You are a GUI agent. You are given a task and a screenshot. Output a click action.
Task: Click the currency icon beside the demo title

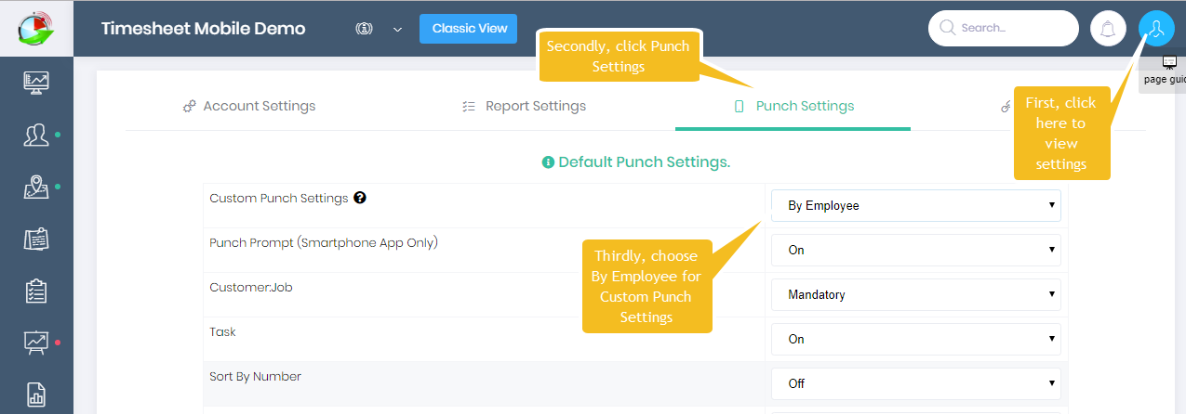point(365,29)
